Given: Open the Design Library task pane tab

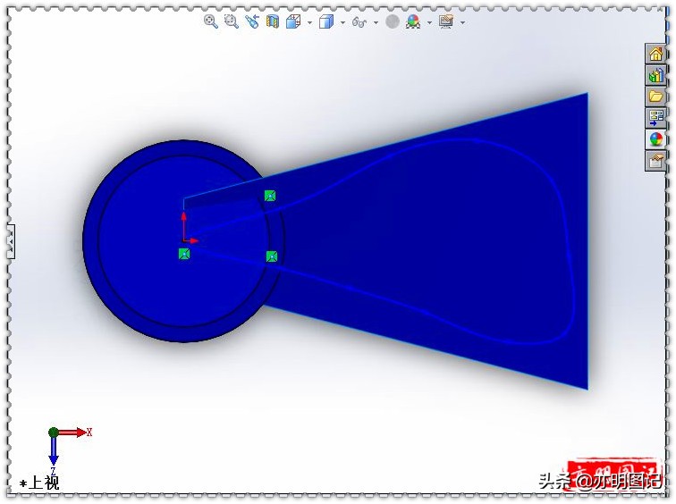Looking at the screenshot, I should tap(655, 75).
